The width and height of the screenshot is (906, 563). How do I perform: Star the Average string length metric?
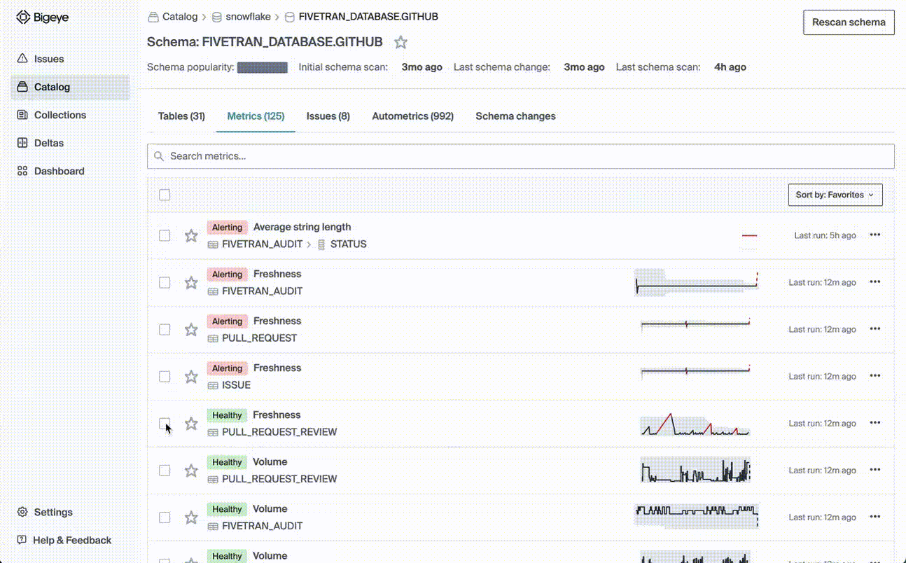click(191, 236)
